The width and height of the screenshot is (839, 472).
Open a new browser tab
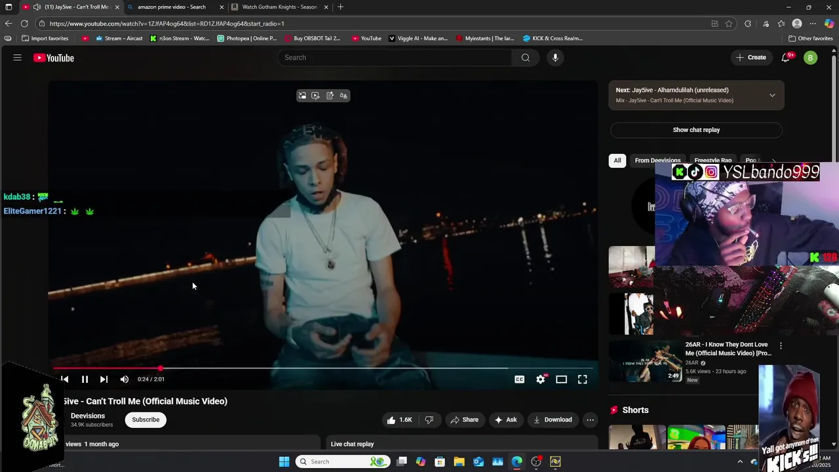[x=340, y=7]
